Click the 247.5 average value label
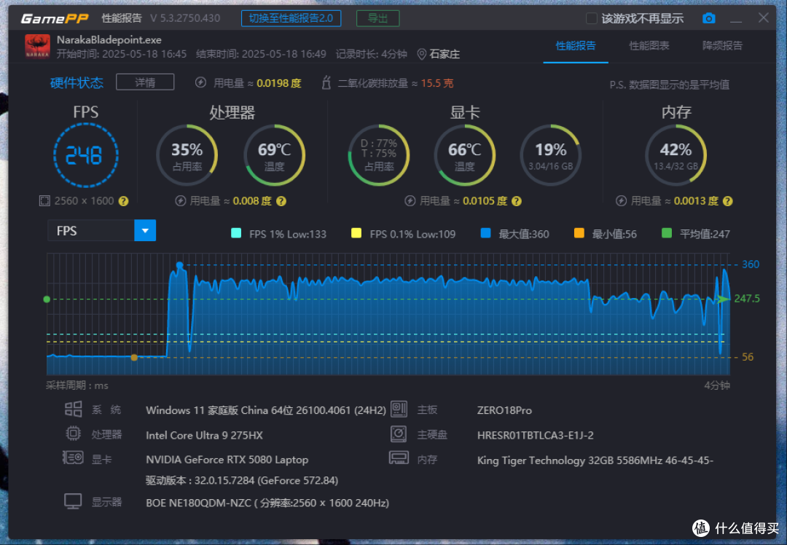 (747, 299)
